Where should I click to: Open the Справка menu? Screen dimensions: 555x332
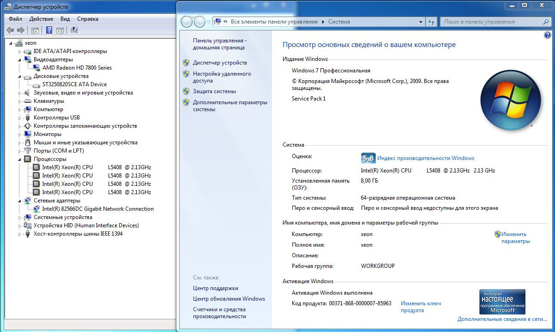[x=88, y=19]
